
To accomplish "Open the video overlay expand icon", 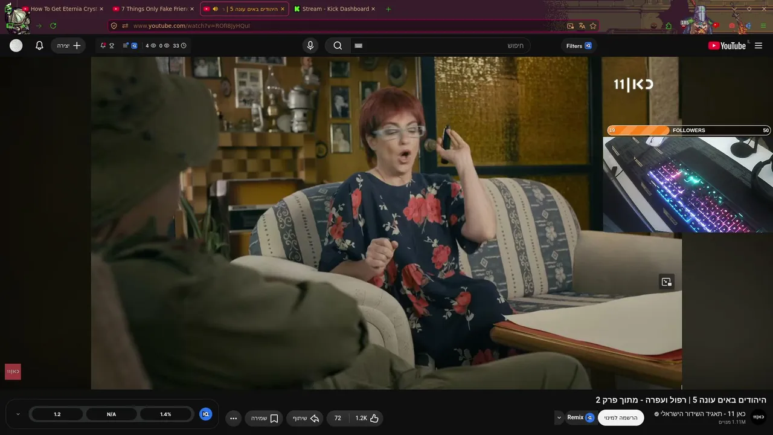I will pyautogui.click(x=667, y=282).
